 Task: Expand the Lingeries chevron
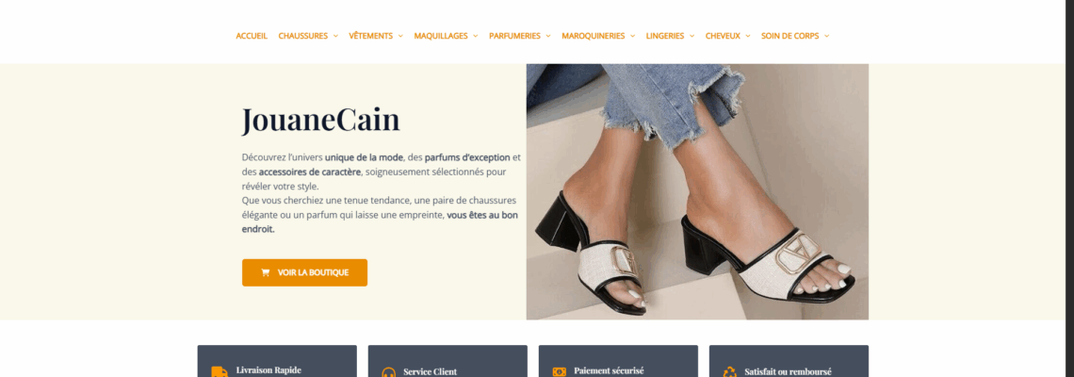(x=692, y=37)
